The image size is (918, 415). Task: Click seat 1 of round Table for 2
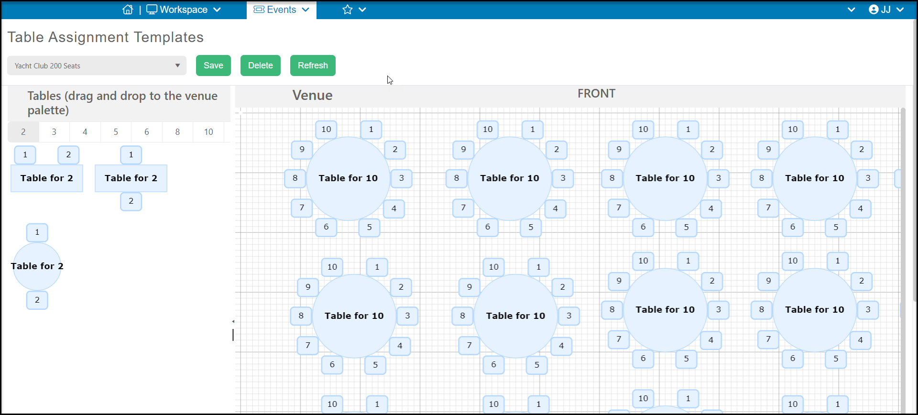click(x=37, y=232)
